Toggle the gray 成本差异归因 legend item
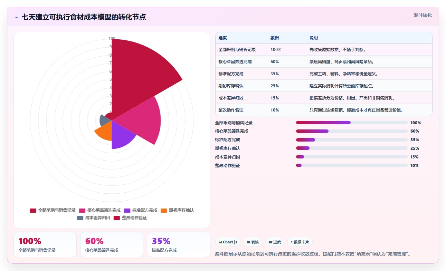 [x=94, y=218]
